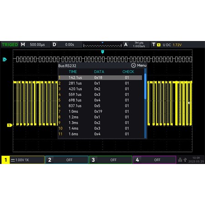Viewport: 205px width, 205px height.
Task: Select row 3 with time 420.1us
Action: coord(100,89)
